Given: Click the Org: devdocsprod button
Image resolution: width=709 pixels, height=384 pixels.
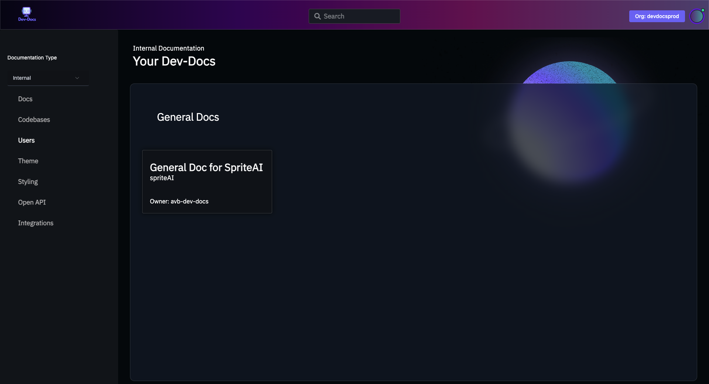Looking at the screenshot, I should point(657,16).
